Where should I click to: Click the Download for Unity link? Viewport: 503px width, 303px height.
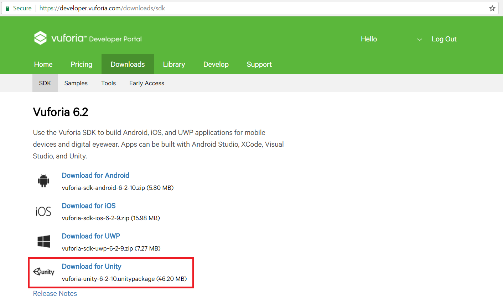point(92,266)
